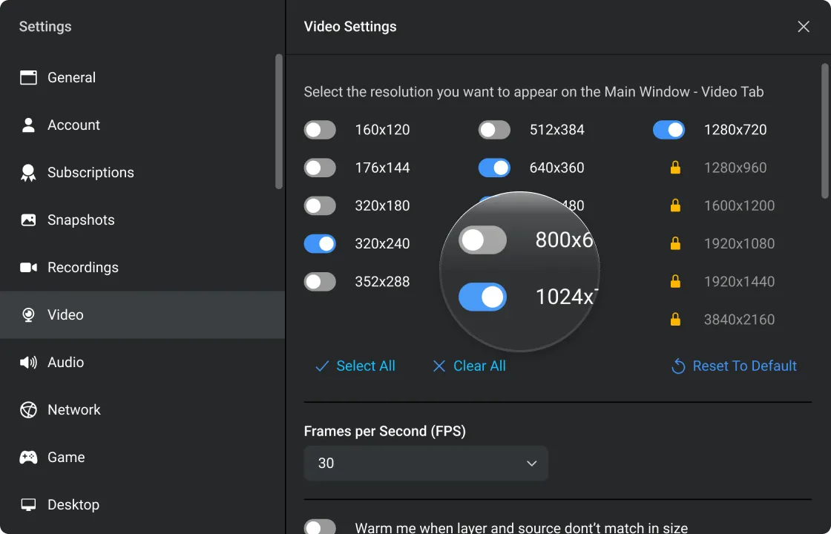The width and height of the screenshot is (831, 534).
Task: Click the Network globe icon
Action: click(28, 410)
